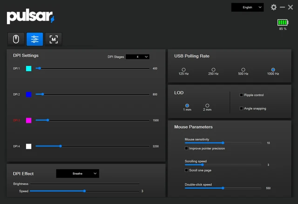Click the cyan DPI 1 color swatch
The height and width of the screenshot is (204, 298).
coord(28,68)
